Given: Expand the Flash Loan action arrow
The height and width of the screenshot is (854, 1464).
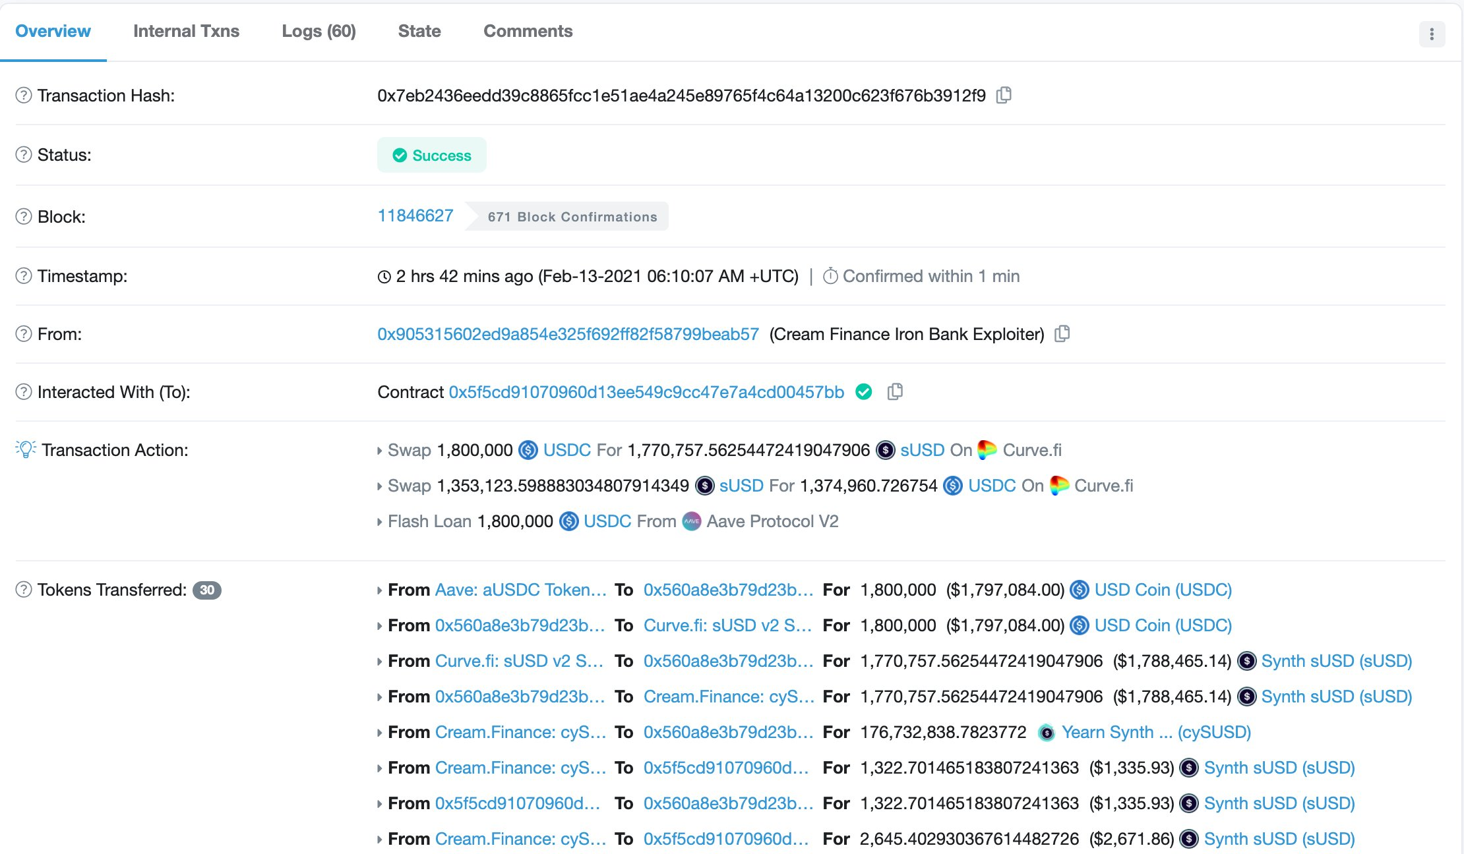Looking at the screenshot, I should pyautogui.click(x=379, y=522).
